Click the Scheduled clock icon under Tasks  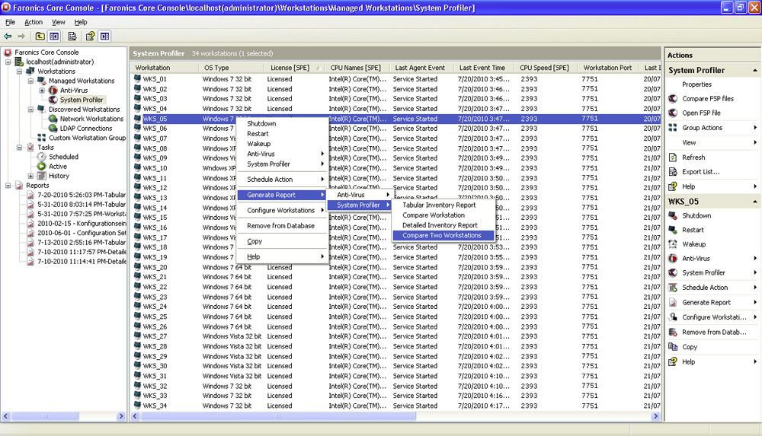tap(42, 157)
